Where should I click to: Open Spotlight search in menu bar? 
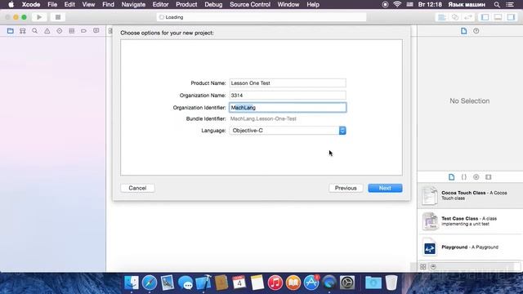497,5
